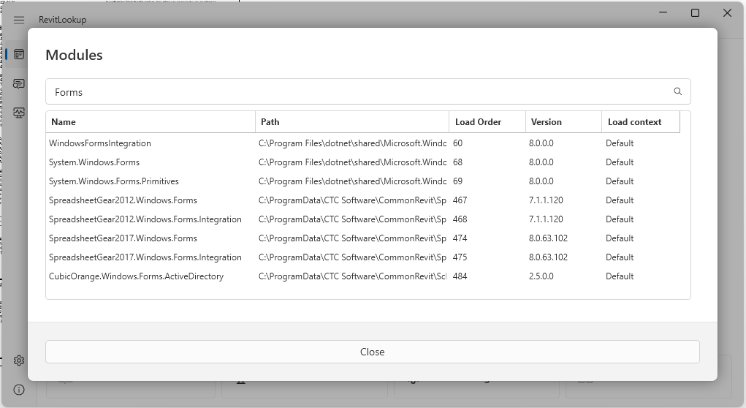The image size is (746, 408).
Task: Click load order value 467
Action: (460, 200)
